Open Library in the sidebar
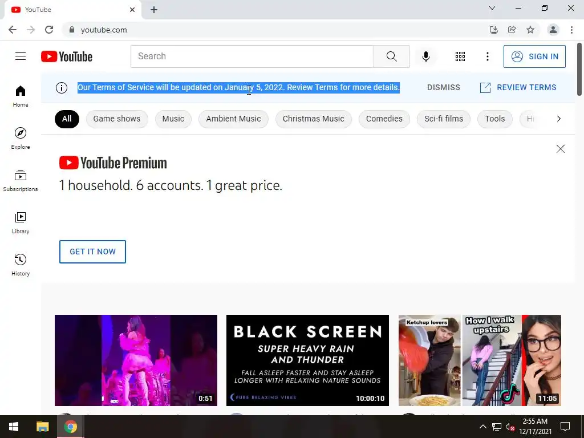584x438 pixels. tap(21, 223)
